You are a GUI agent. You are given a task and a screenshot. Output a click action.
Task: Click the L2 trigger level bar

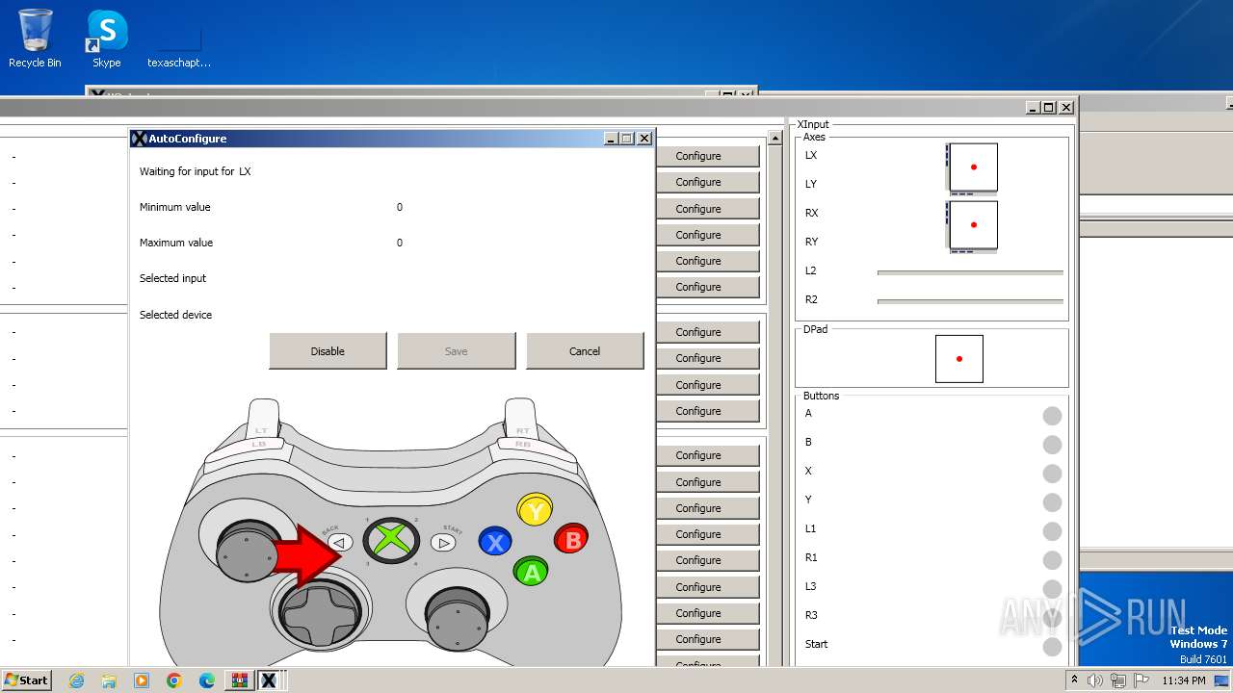click(970, 272)
